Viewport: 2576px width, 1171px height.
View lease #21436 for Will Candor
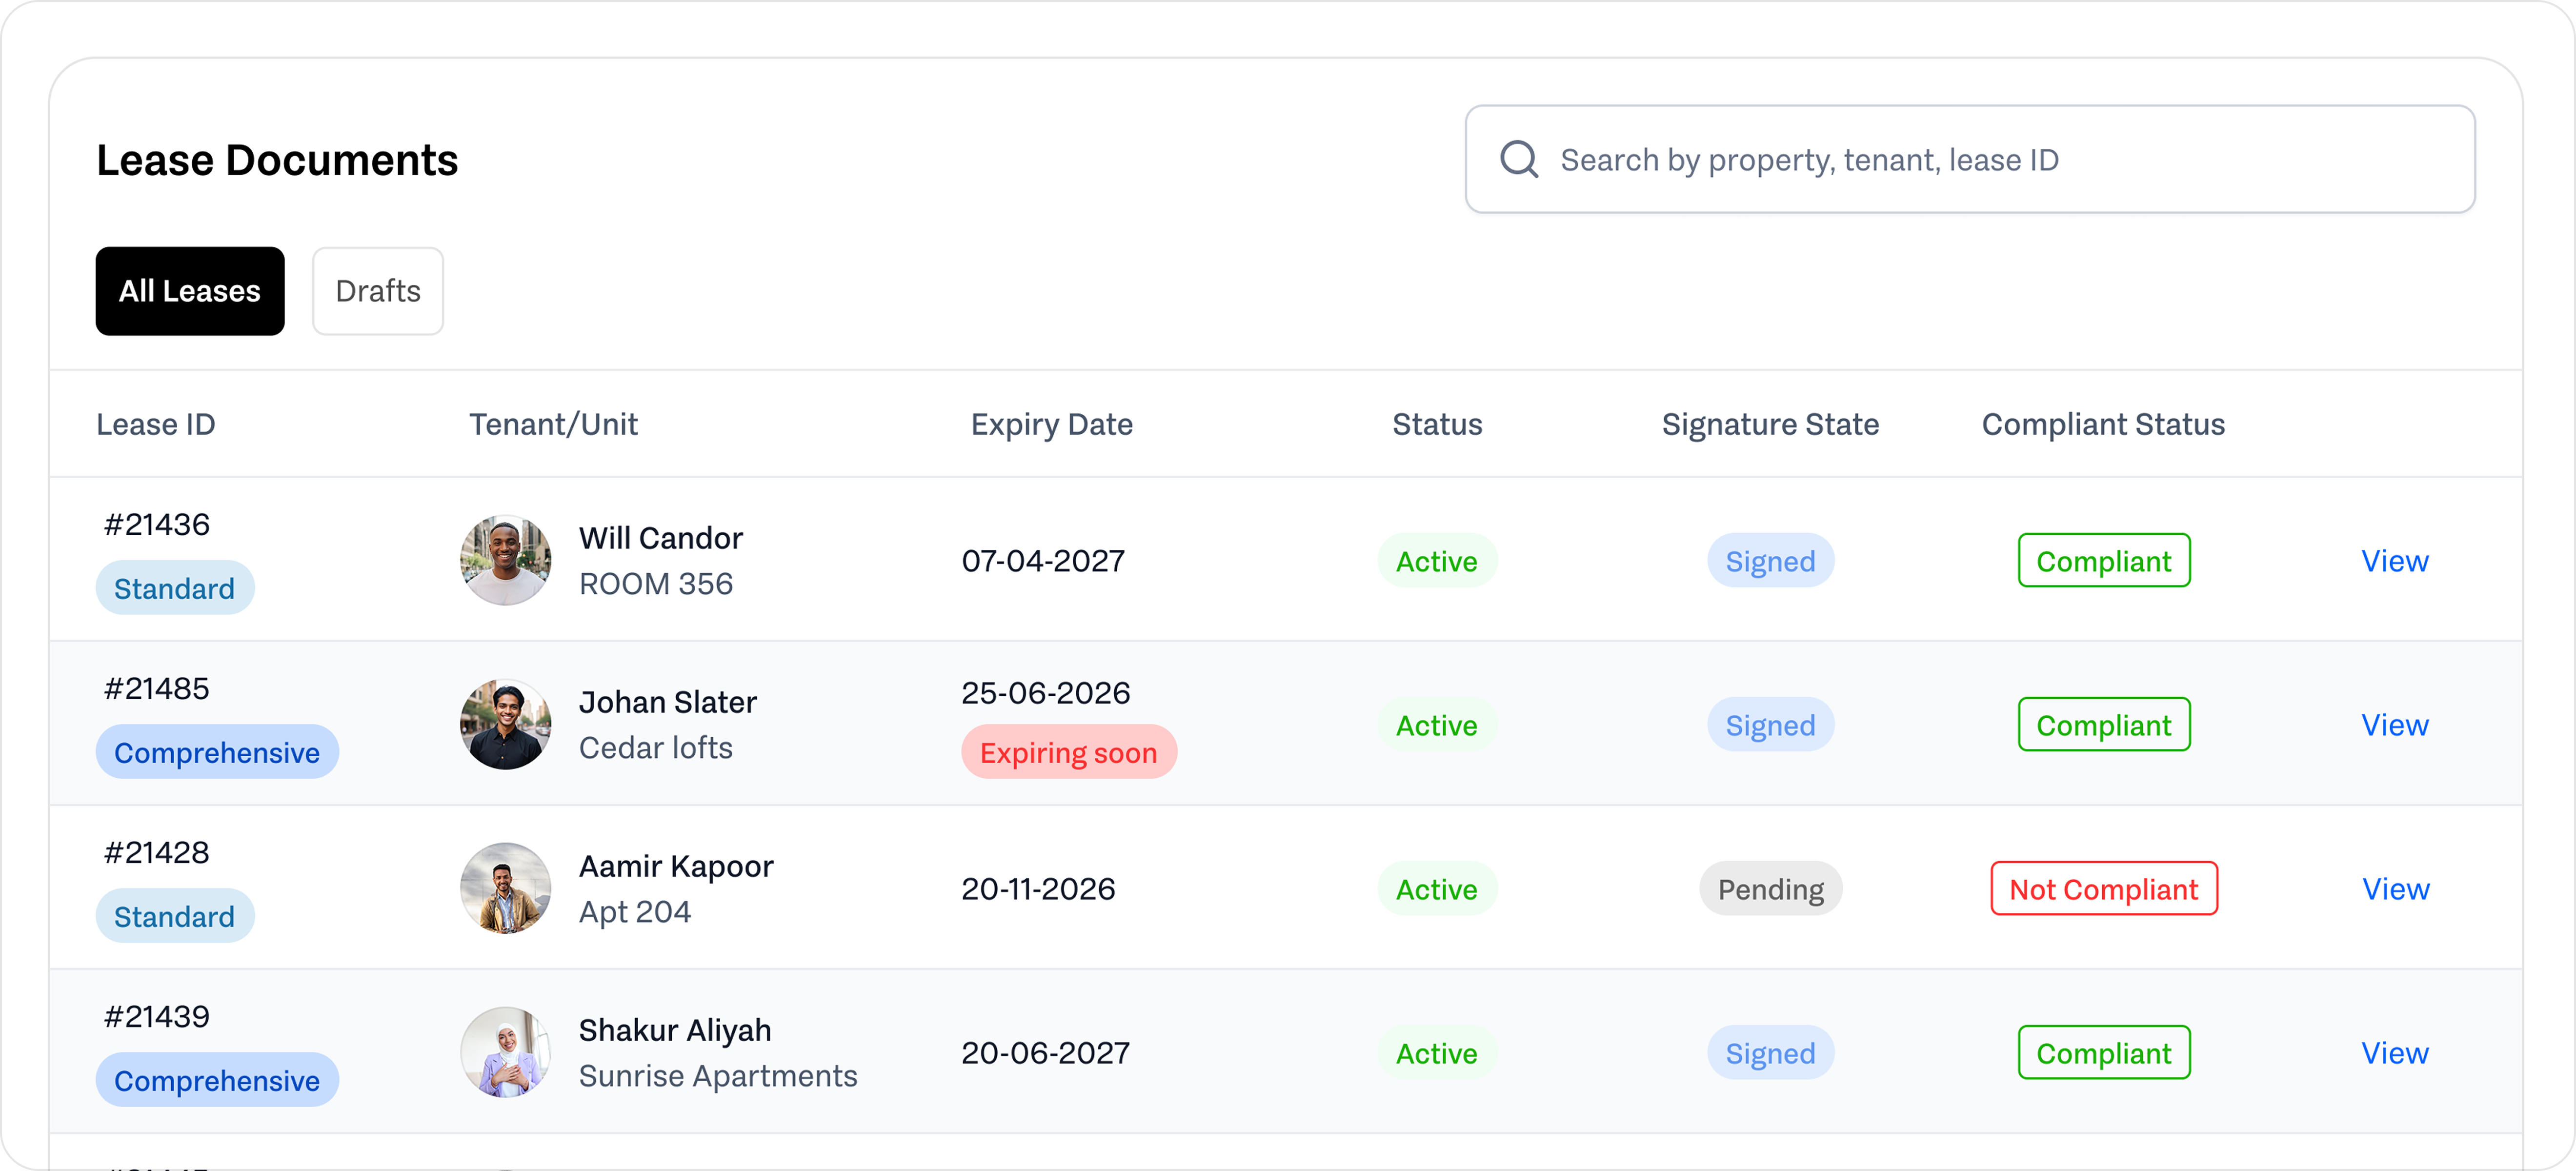click(2394, 561)
